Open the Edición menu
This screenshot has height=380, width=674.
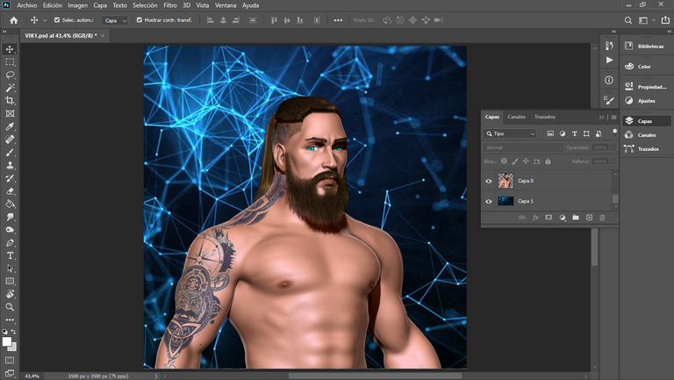(53, 5)
